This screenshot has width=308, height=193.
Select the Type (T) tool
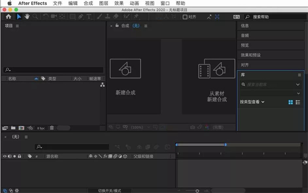(x=89, y=17)
